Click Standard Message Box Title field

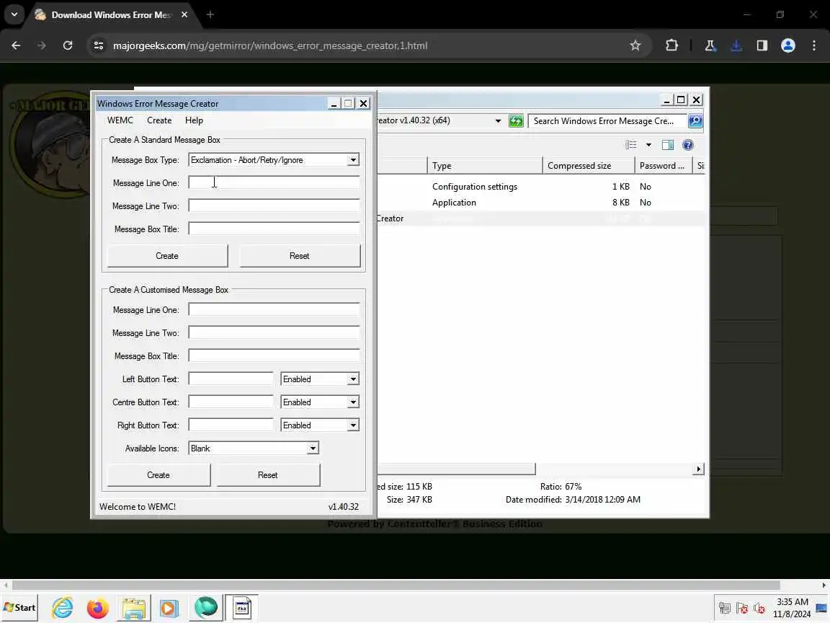point(274,229)
